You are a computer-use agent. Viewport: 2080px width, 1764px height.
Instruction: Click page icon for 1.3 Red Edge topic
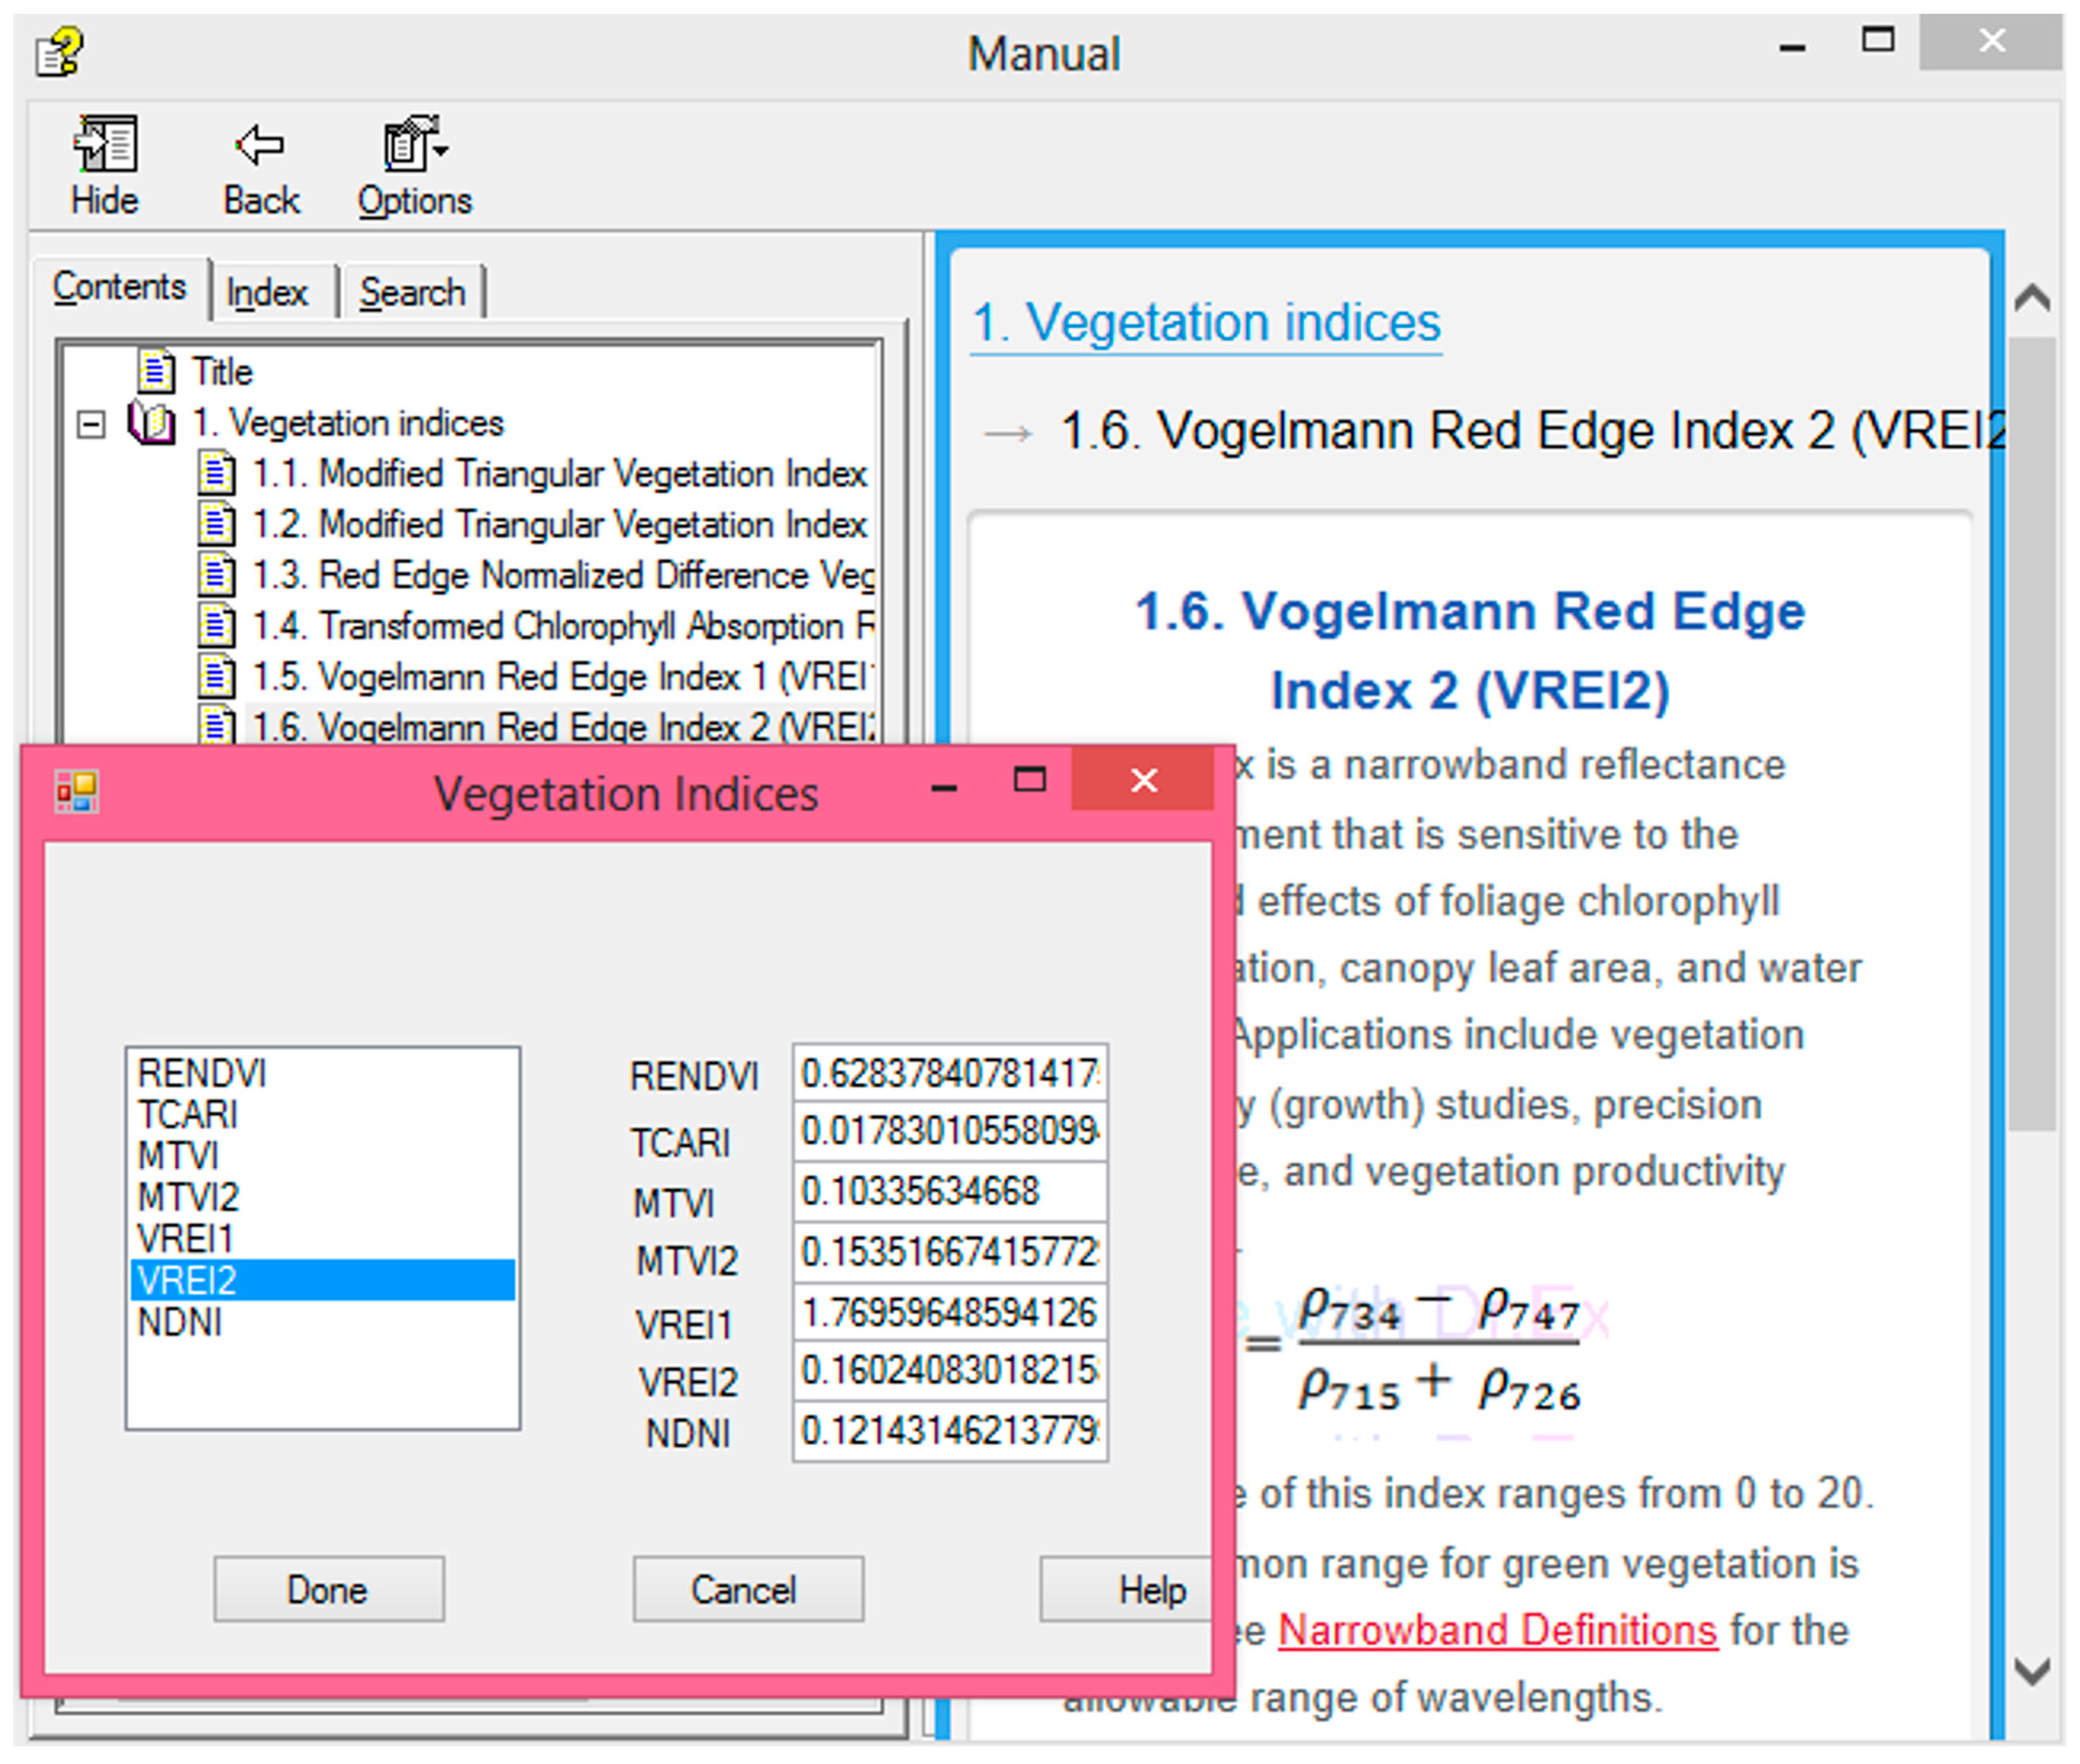coord(216,575)
